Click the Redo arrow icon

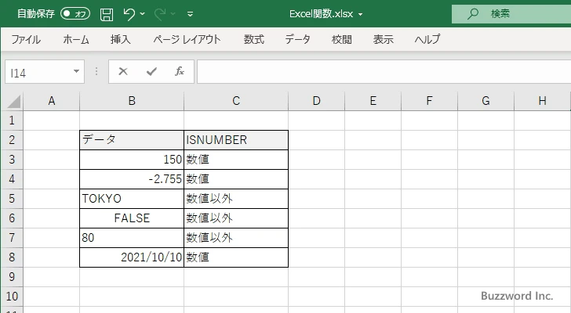[160, 14]
